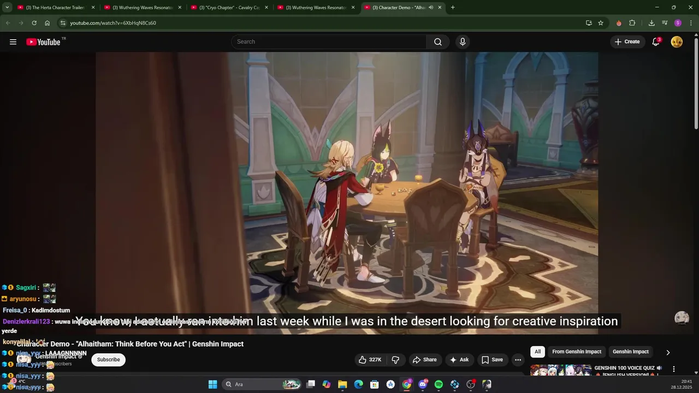699x393 pixels.
Task: Open the browser downloads panel
Action: 651,23
